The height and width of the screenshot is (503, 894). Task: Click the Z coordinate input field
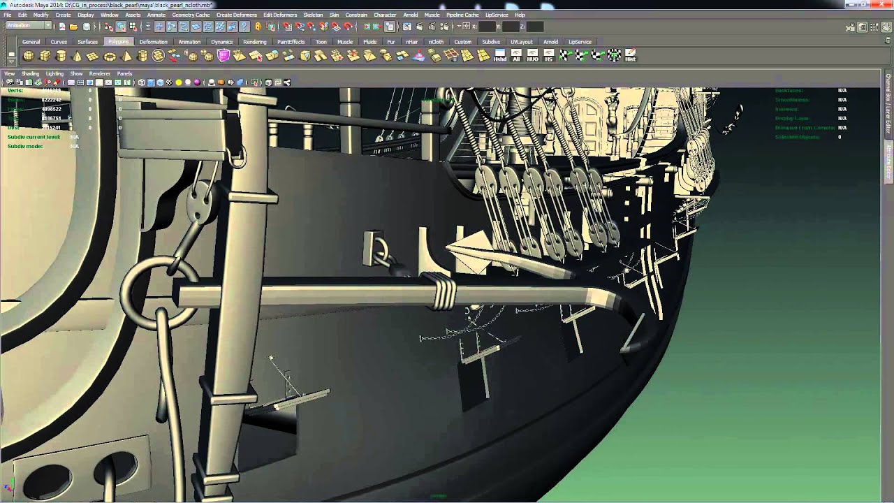pos(535,27)
